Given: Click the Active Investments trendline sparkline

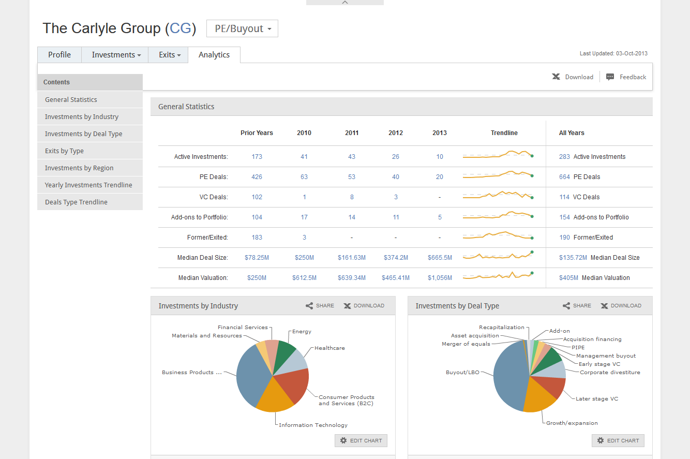Looking at the screenshot, I should click(x=498, y=155).
